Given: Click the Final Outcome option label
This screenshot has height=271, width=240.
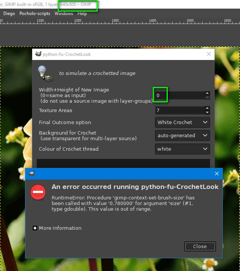Looking at the screenshot, I should coord(65,122).
